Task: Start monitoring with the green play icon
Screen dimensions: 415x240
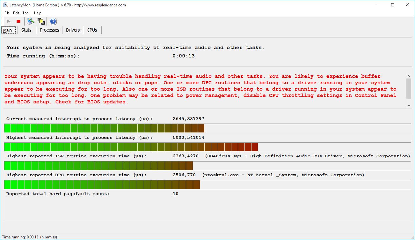Action: 9,21
